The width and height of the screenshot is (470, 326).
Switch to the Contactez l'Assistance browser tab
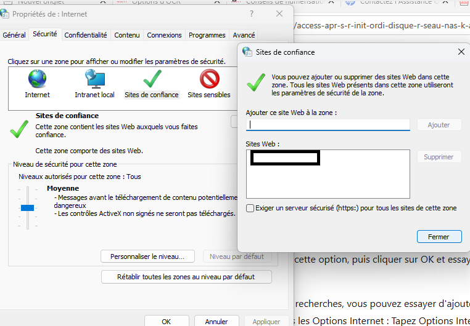pyautogui.click(x=398, y=2)
